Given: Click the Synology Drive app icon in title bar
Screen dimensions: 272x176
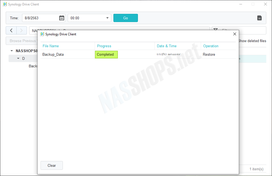Looking at the screenshot, I should pyautogui.click(x=5, y=4).
